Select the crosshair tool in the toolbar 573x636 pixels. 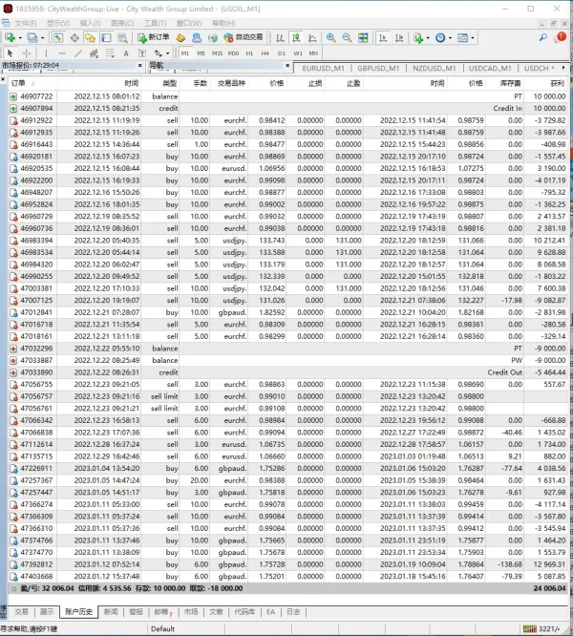click(x=27, y=53)
